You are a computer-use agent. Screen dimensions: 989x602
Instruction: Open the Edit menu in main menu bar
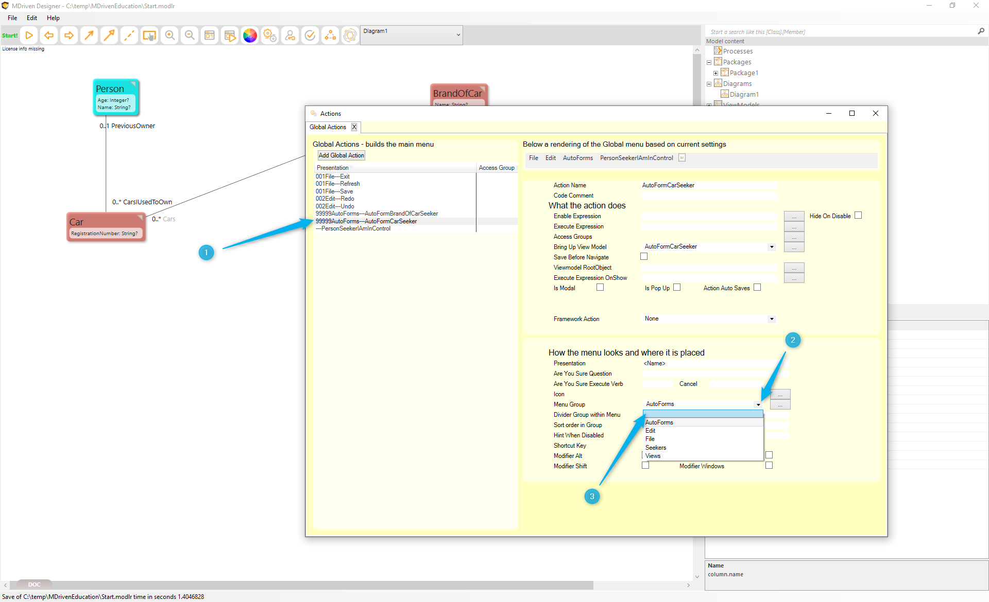tap(32, 18)
